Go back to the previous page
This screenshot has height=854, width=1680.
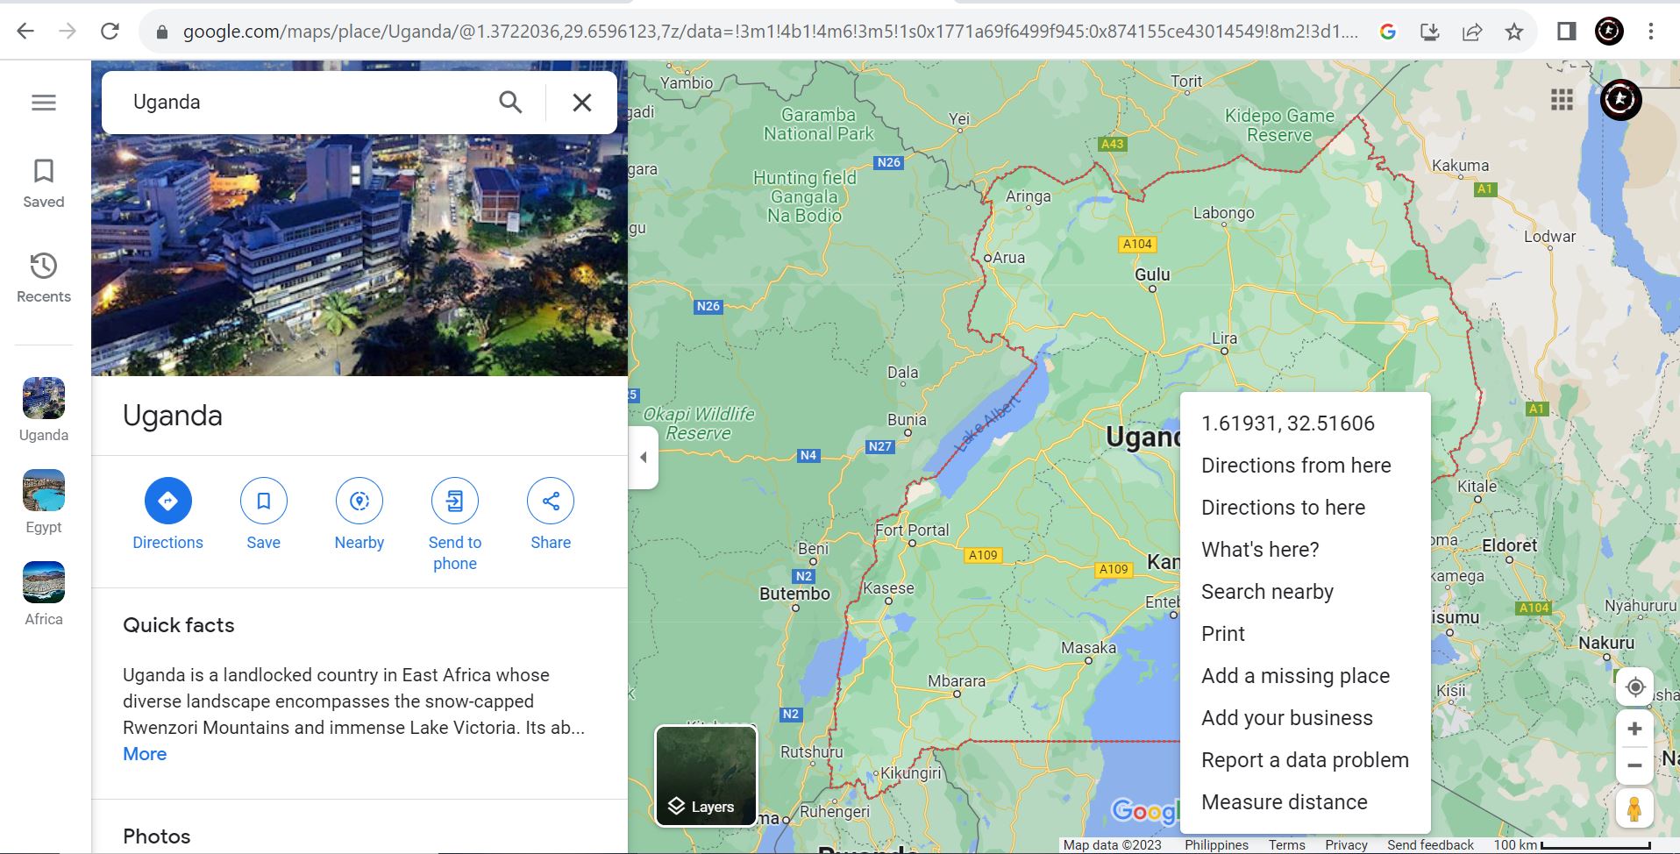25,32
